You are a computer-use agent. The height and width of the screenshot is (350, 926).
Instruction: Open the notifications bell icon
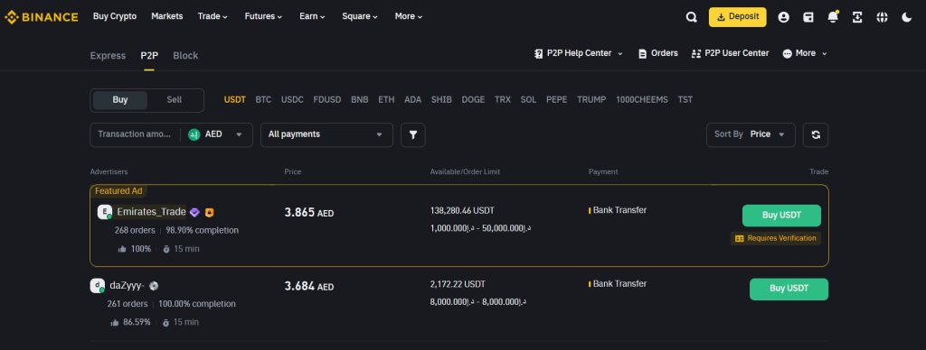[833, 16]
